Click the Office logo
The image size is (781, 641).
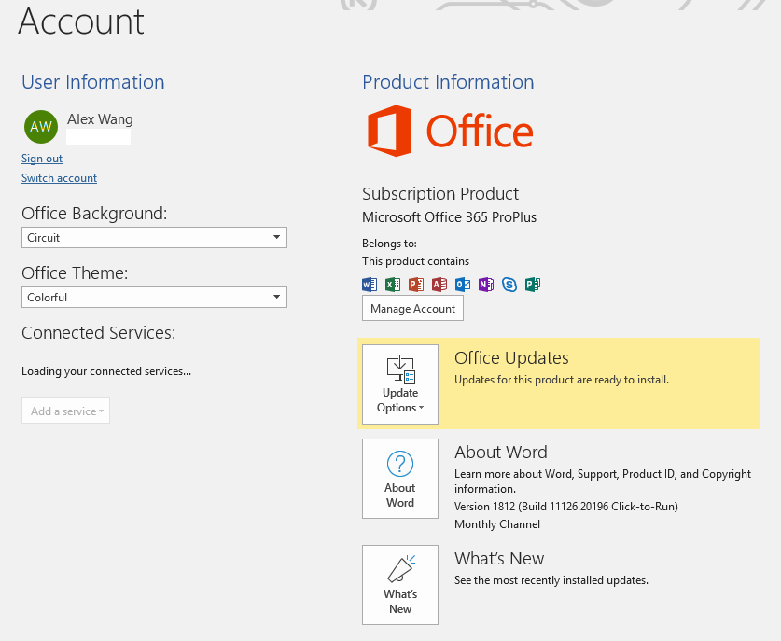tap(451, 131)
